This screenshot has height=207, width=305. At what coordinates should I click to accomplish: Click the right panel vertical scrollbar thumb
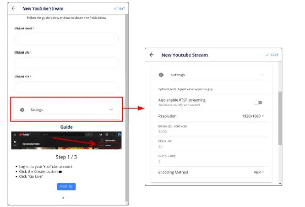[280, 118]
